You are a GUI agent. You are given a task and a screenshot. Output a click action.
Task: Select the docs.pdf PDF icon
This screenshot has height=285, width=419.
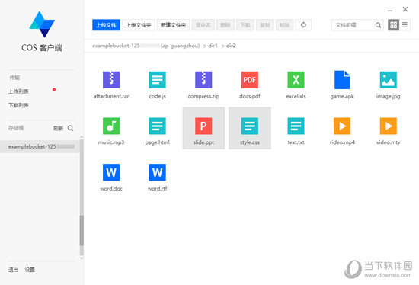click(x=250, y=80)
